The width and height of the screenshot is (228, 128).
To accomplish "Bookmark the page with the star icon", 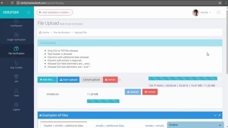I will [x=220, y=3].
